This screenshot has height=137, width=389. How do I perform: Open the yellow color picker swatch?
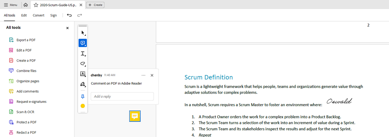tap(82, 106)
